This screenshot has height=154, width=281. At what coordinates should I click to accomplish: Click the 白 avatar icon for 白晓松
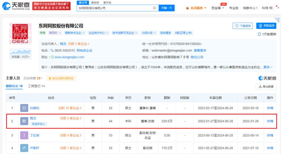[24, 108]
